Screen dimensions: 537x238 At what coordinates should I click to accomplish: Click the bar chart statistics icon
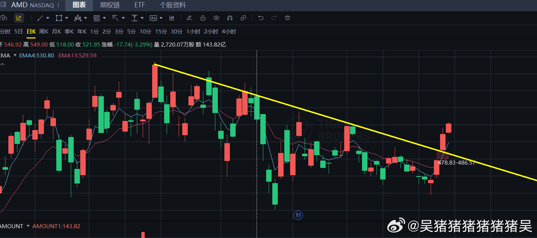pyautogui.click(x=172, y=18)
